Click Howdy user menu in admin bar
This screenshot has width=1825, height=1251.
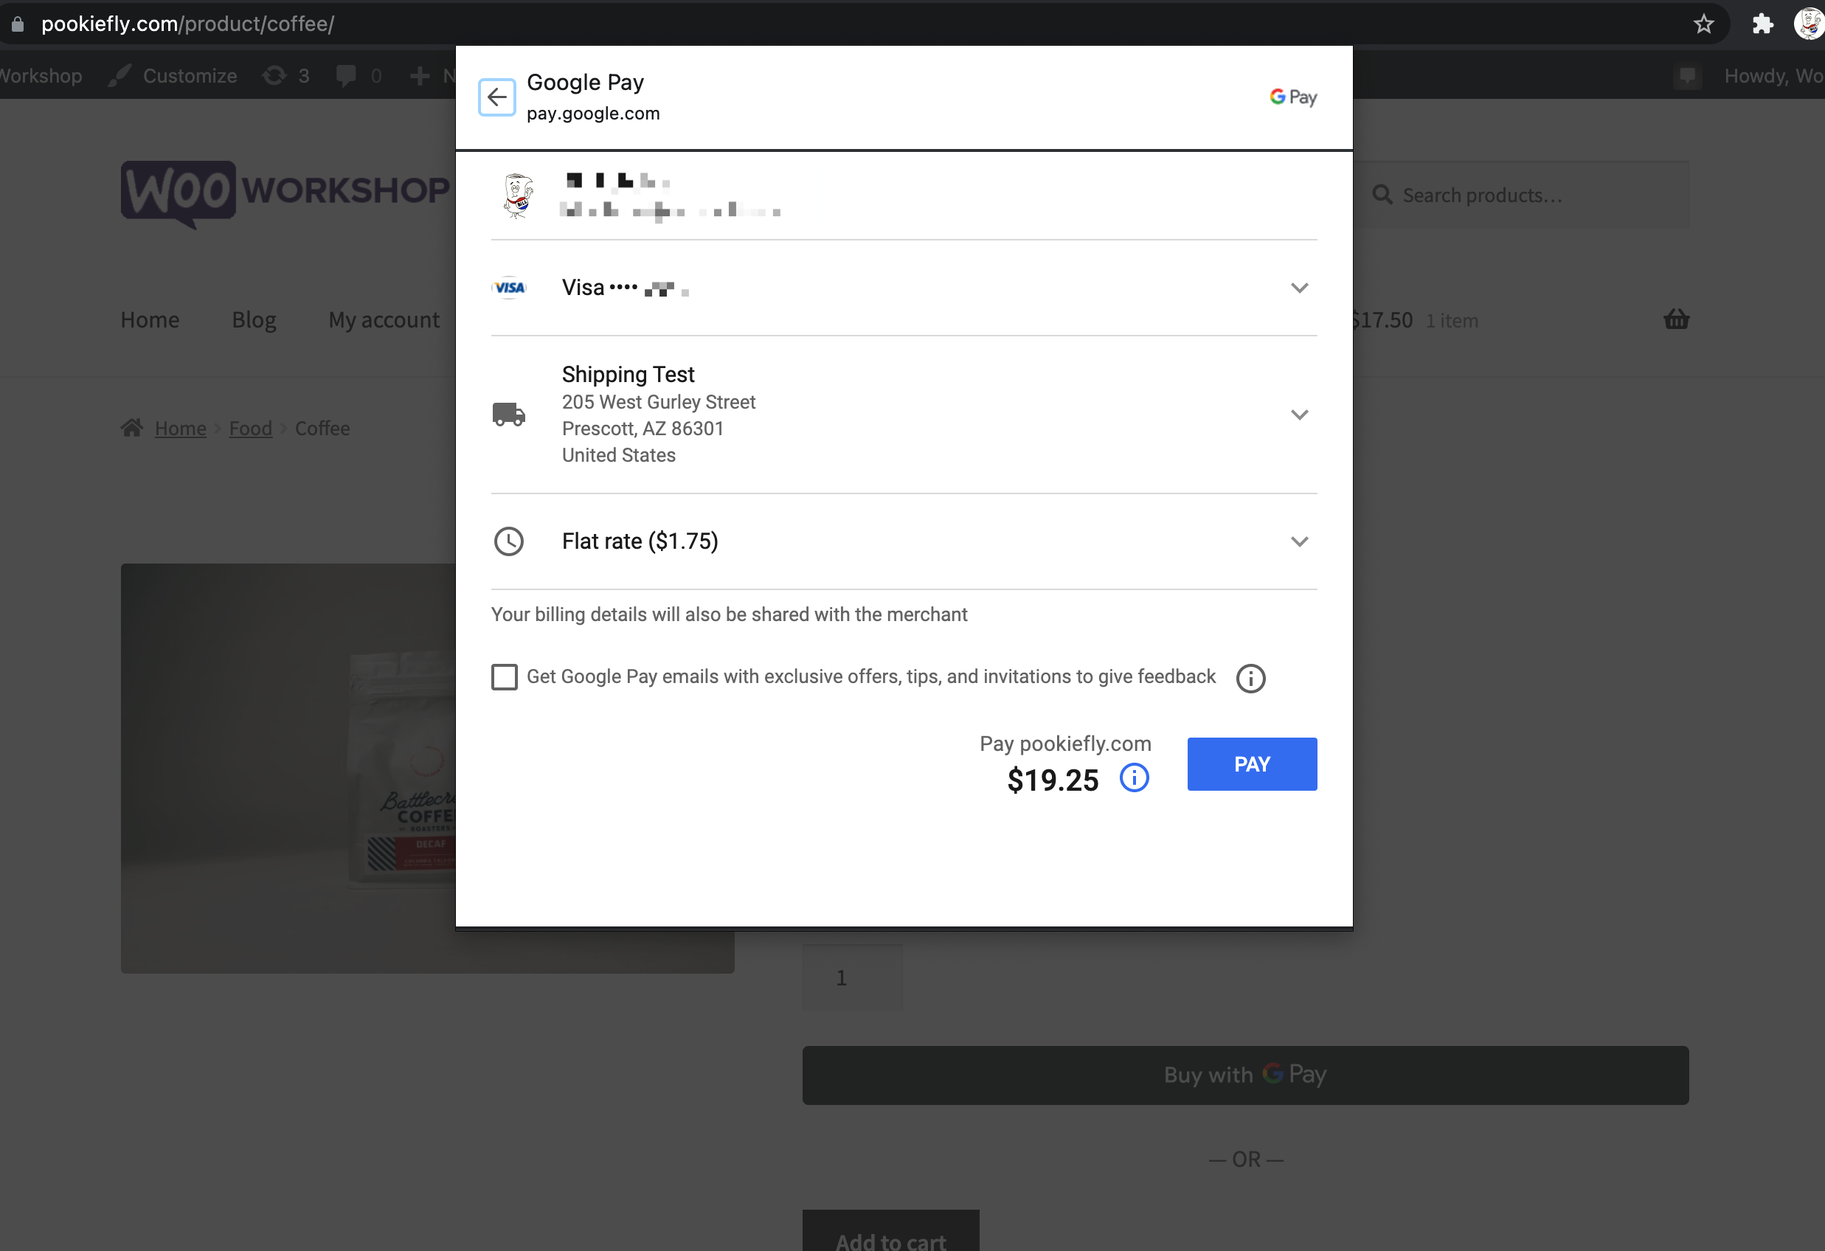[1773, 75]
